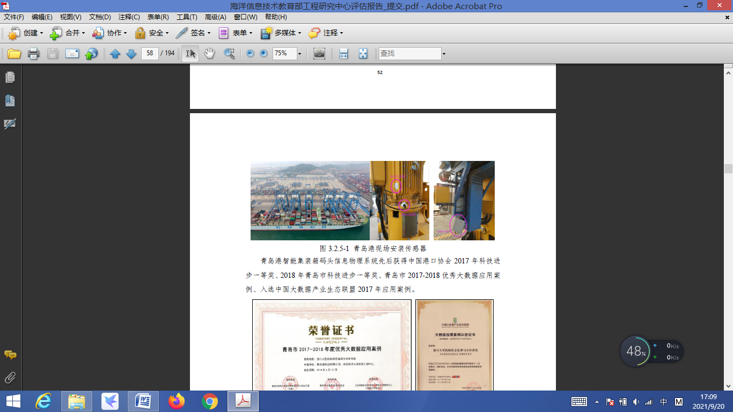Viewport: 733px width, 412px height.
Task: Click the page number input field
Action: (149, 54)
